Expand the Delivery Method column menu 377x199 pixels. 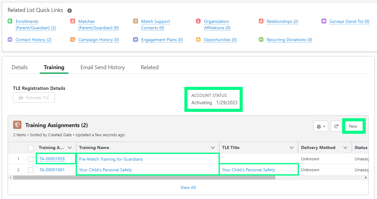(x=346, y=147)
